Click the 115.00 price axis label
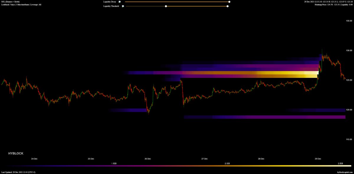This screenshot has height=174, width=354. tap(349, 139)
